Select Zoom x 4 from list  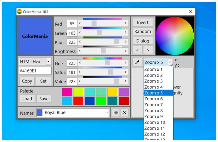[158, 87]
